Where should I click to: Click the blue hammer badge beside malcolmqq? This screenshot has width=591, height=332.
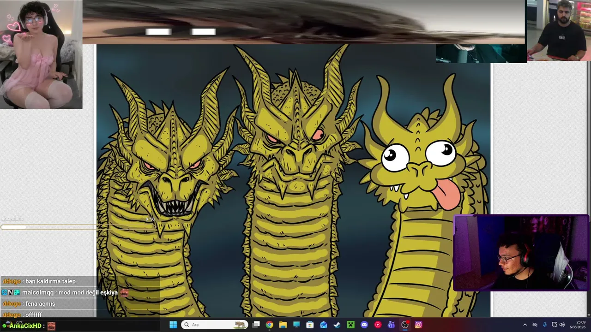(5, 292)
